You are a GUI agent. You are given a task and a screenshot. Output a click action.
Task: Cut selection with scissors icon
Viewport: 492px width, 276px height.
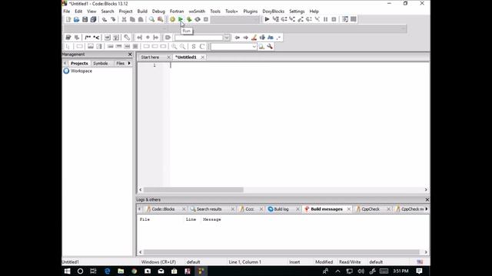point(124,19)
